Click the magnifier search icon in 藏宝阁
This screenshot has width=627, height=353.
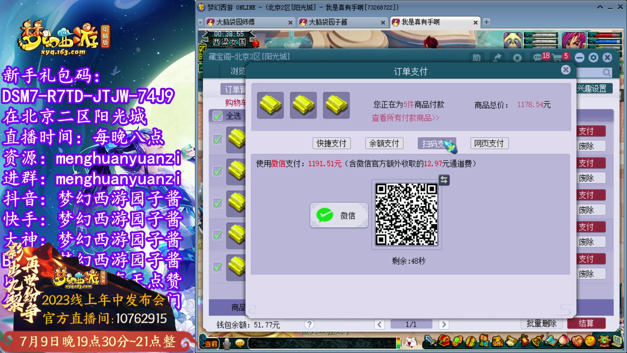point(607,73)
